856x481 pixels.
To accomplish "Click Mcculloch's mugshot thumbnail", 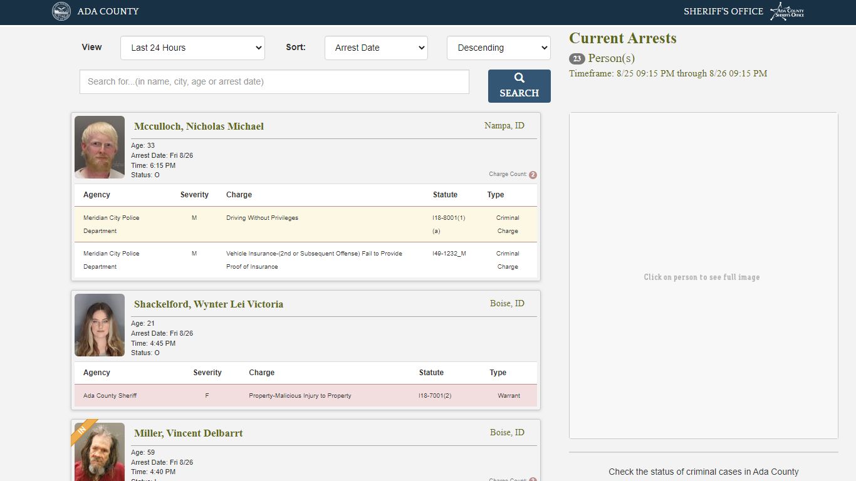I will (x=100, y=147).
